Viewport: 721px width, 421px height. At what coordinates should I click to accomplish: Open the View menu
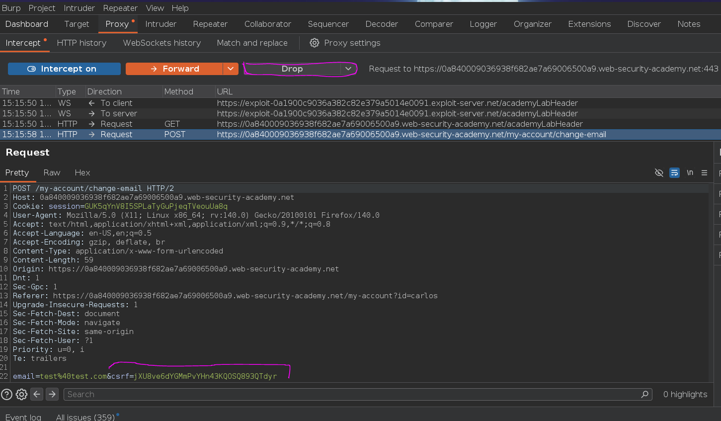point(155,8)
